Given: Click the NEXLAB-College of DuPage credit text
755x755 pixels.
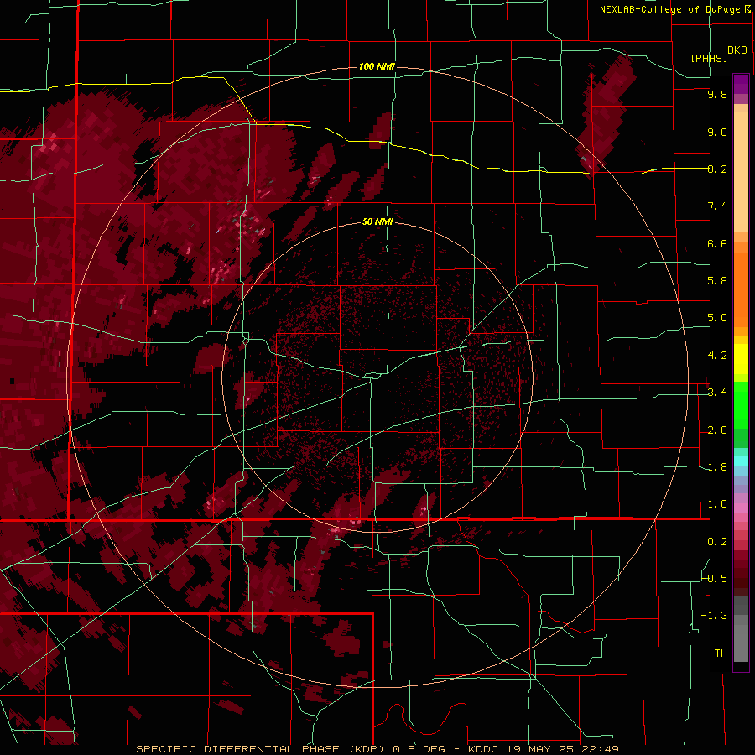Looking at the screenshot, I should (x=675, y=9).
